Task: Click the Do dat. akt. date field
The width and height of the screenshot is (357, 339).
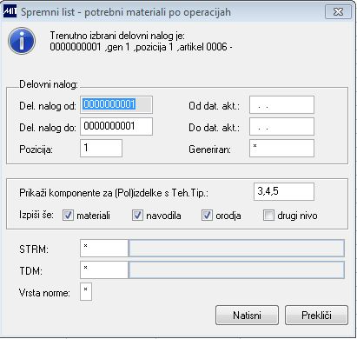Action: [x=281, y=126]
